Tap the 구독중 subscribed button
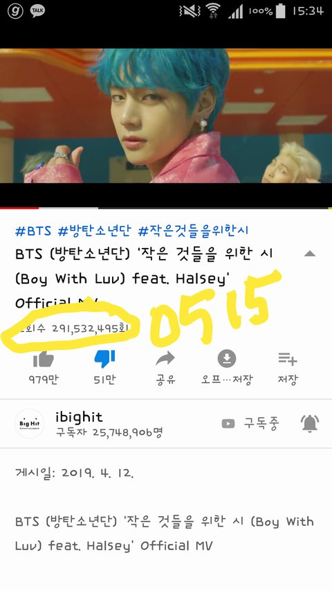332x591 pixels. pos(250,423)
